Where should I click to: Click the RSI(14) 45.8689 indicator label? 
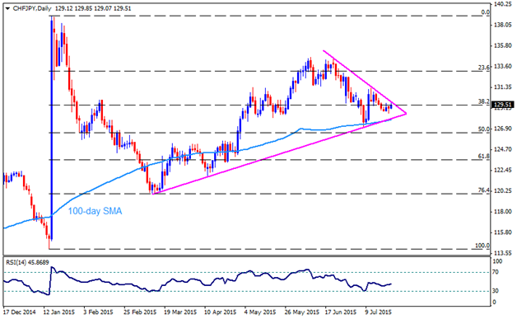[x=27, y=262]
